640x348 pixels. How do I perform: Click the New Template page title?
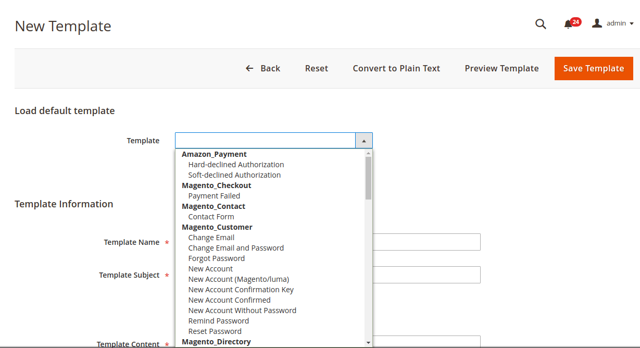coord(63,26)
